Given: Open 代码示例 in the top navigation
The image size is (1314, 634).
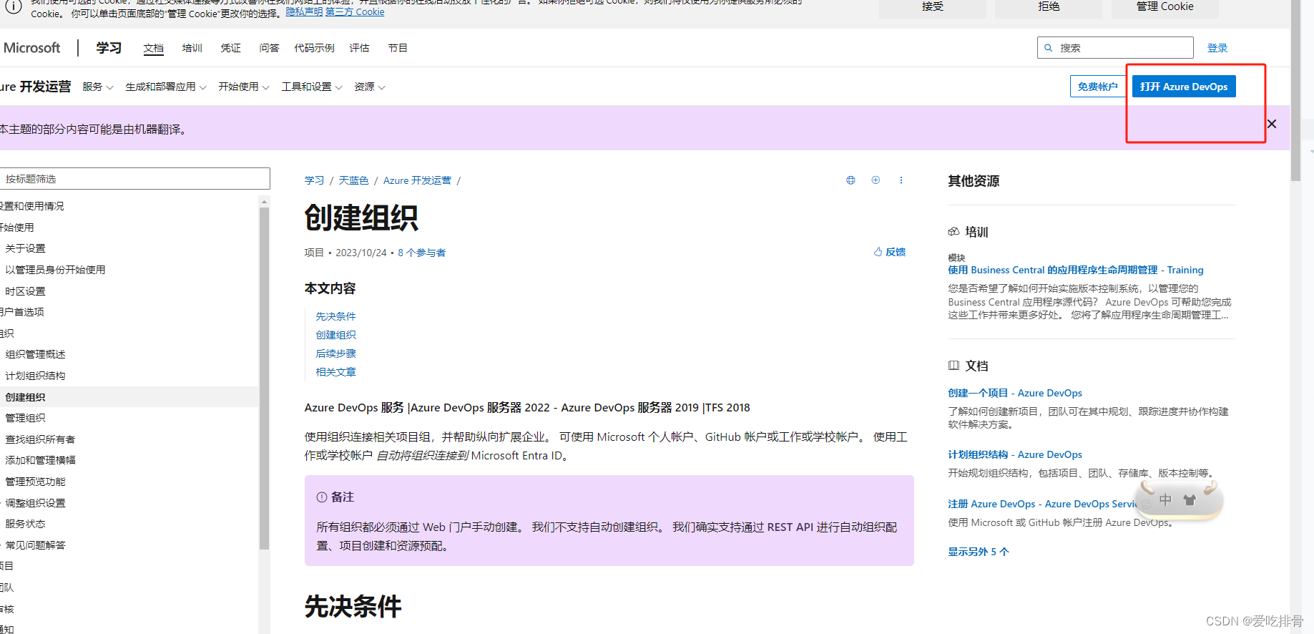Looking at the screenshot, I should tap(314, 48).
